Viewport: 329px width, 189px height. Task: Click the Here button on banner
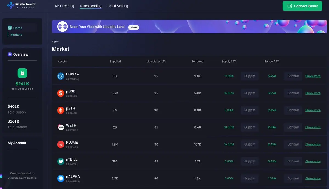[134, 27]
